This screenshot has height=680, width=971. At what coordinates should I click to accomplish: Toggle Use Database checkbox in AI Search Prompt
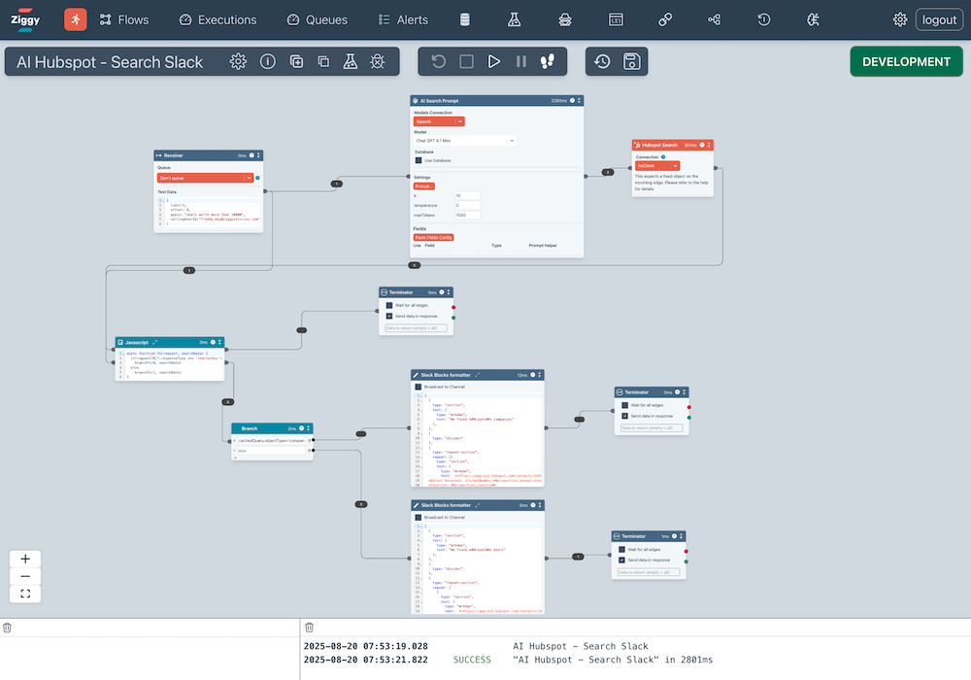[419, 160]
